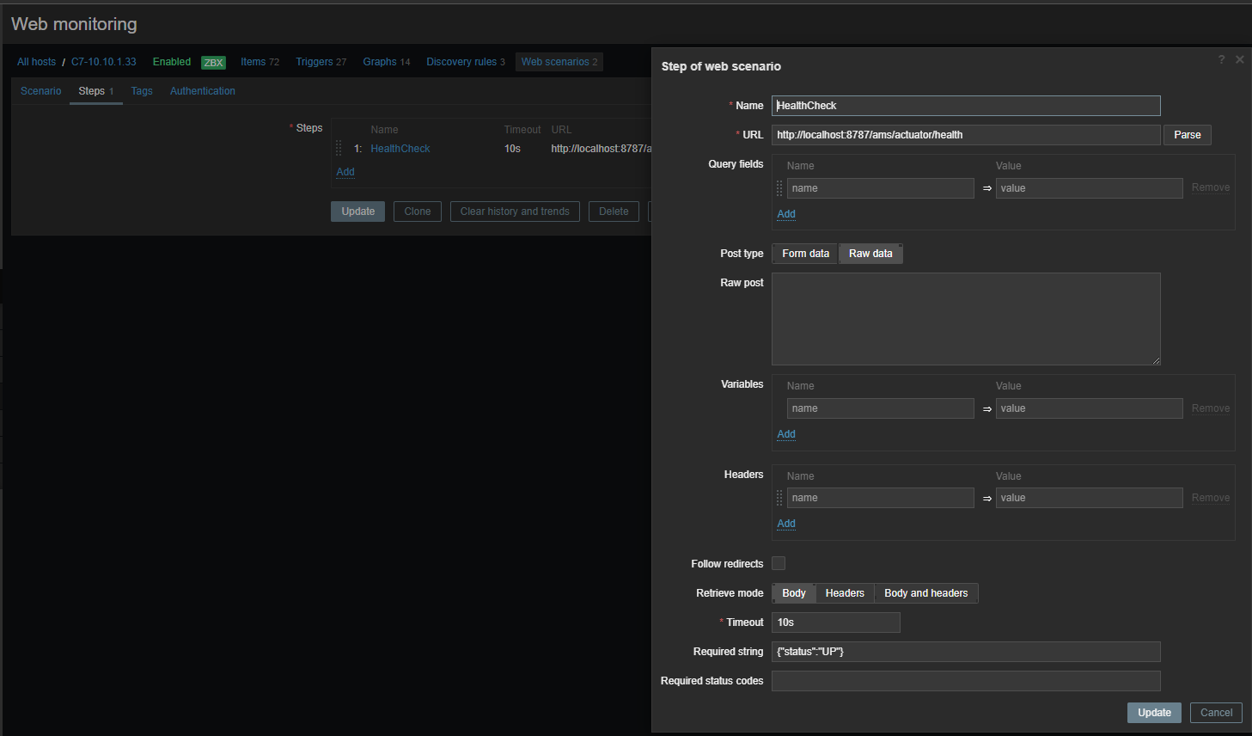Click the HealthCheck step link
1252x736 pixels.
point(400,149)
